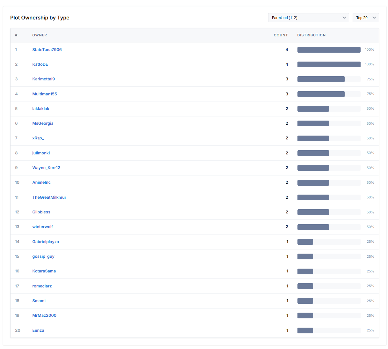The image size is (388, 349).
Task: Expand the Top 20 limit dropdown
Action: (x=365, y=18)
